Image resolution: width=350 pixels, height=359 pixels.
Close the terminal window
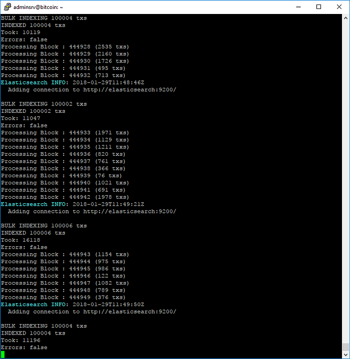[339, 7]
